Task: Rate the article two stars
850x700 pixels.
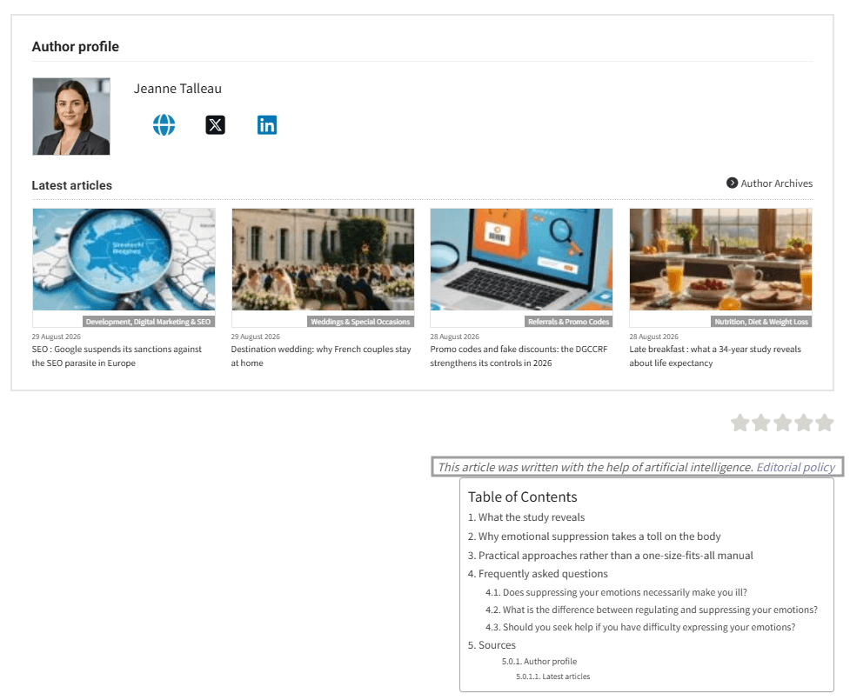Action: (761, 423)
